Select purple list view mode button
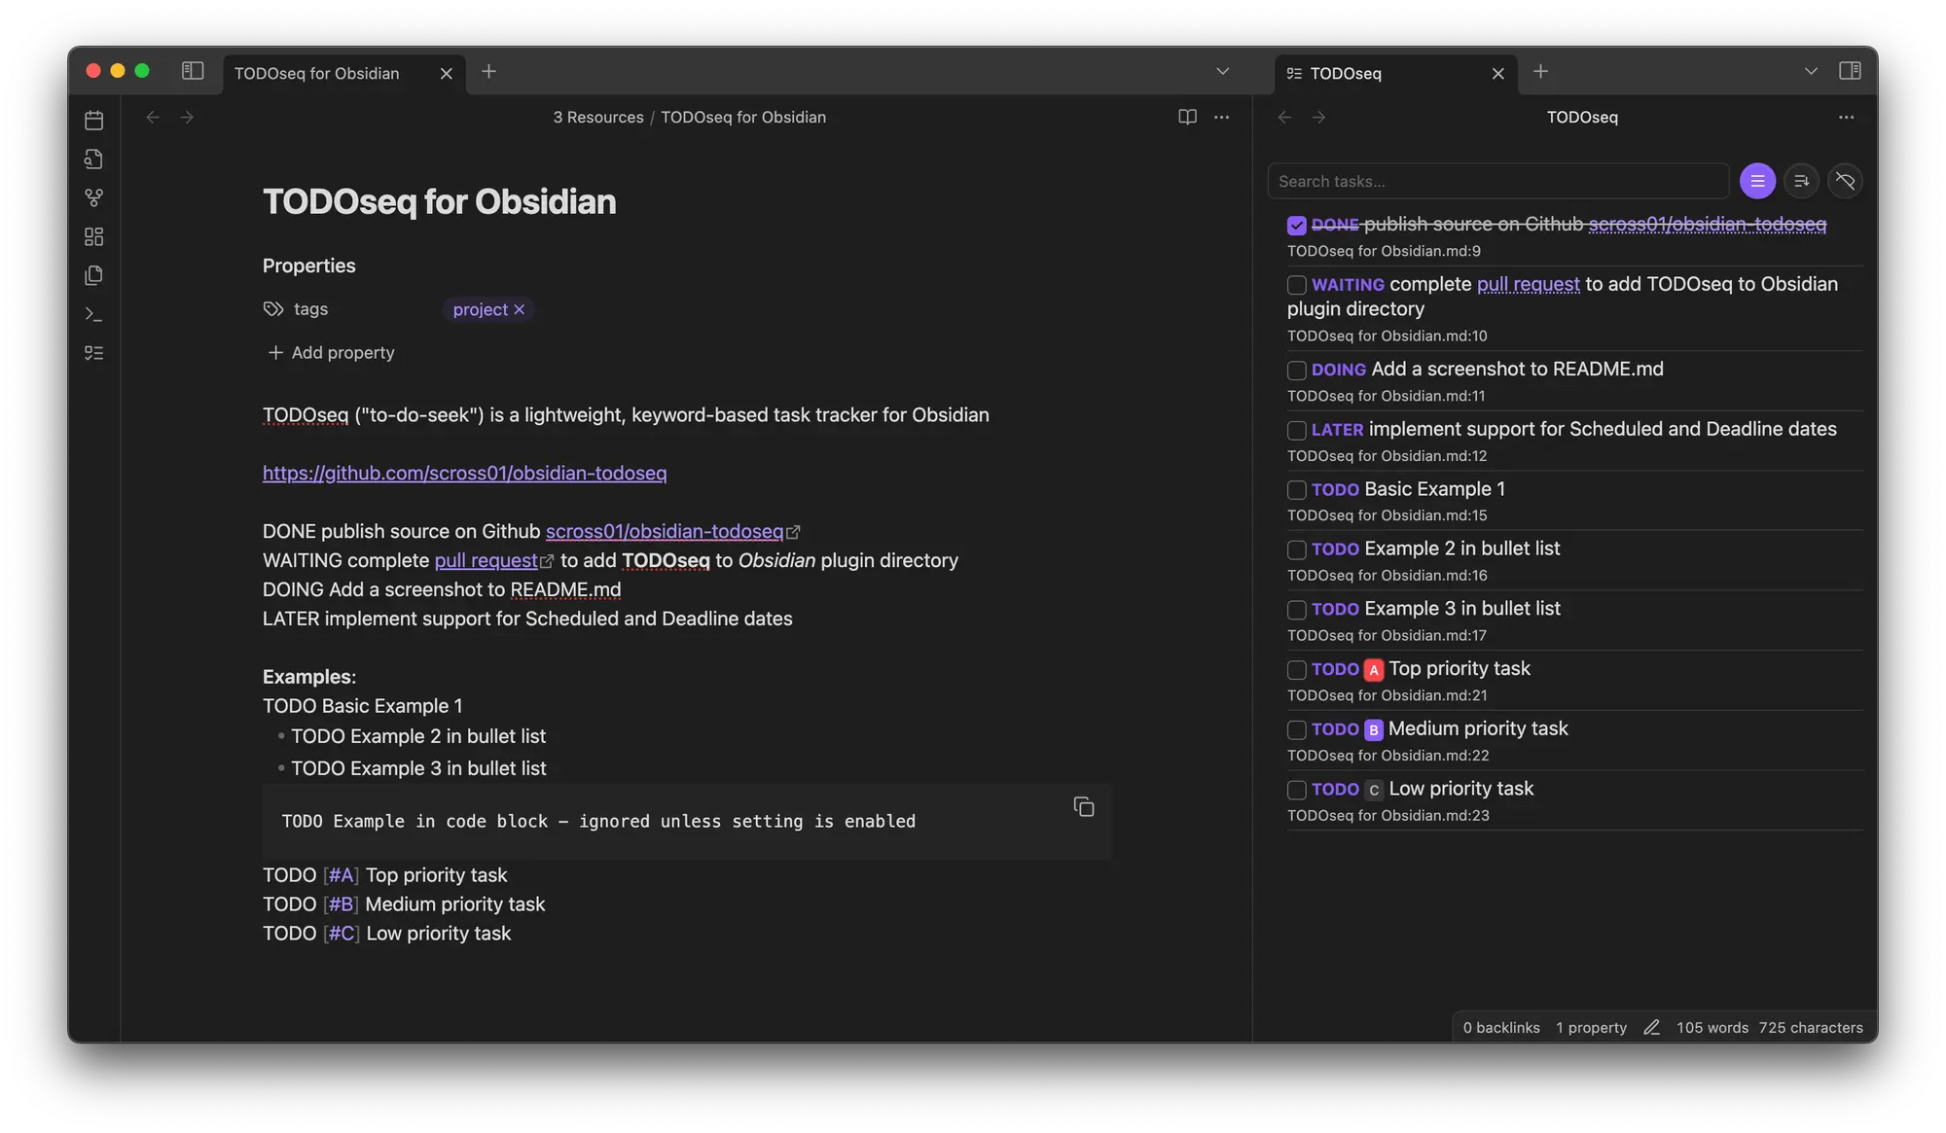 point(1757,181)
